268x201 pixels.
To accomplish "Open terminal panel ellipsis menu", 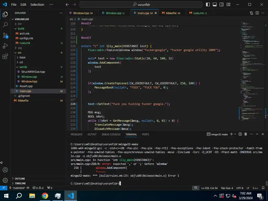I will pos(252,134).
